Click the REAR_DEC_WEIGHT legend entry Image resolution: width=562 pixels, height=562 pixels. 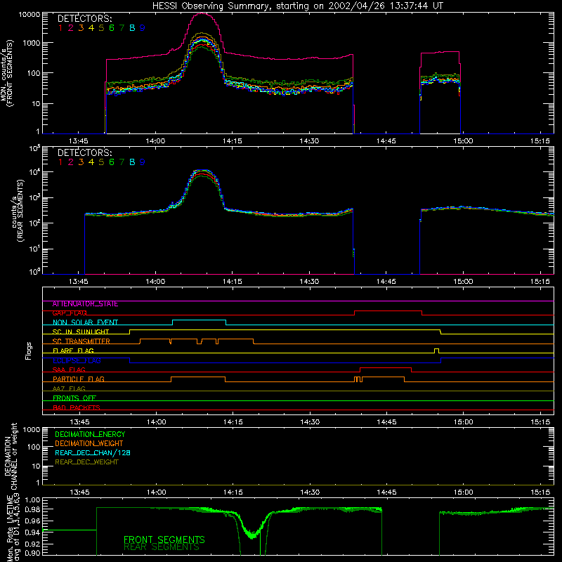(x=86, y=462)
